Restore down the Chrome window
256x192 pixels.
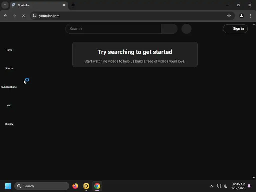(239, 5)
